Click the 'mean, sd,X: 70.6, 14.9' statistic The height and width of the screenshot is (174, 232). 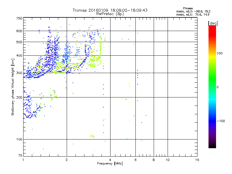coord(193,14)
